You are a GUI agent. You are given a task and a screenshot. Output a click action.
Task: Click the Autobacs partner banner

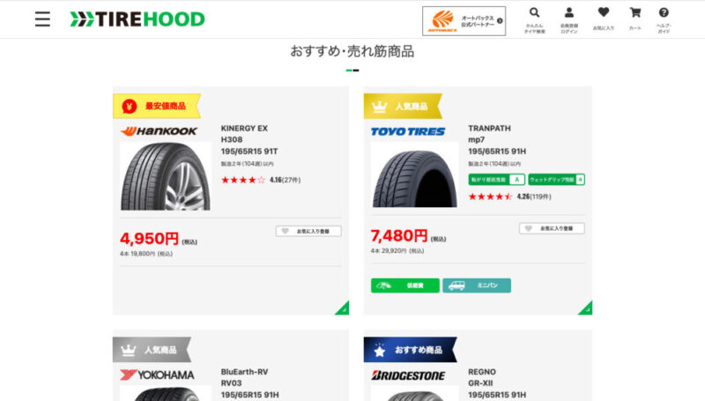[464, 20]
